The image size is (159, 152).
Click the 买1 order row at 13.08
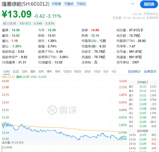click(142, 109)
